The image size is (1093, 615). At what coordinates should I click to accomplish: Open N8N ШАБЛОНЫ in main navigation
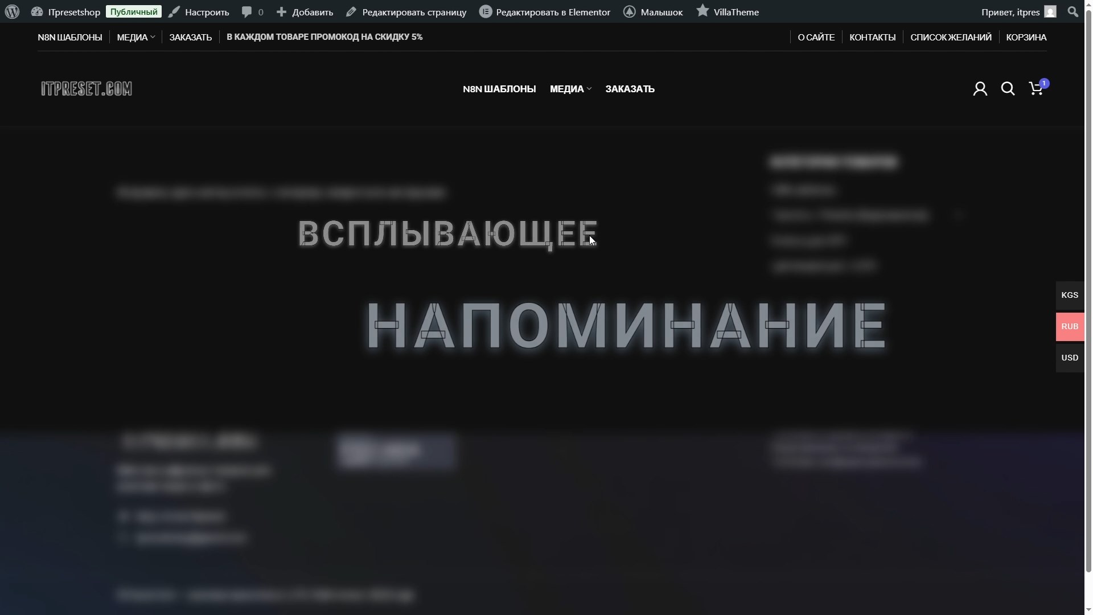pos(499,89)
